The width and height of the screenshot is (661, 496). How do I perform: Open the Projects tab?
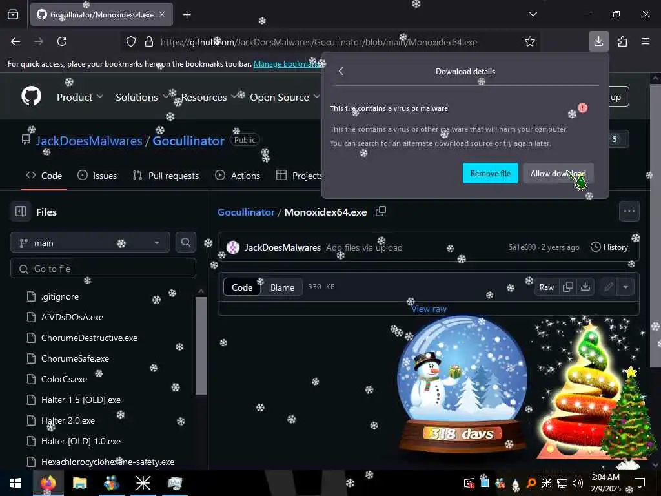pos(299,176)
